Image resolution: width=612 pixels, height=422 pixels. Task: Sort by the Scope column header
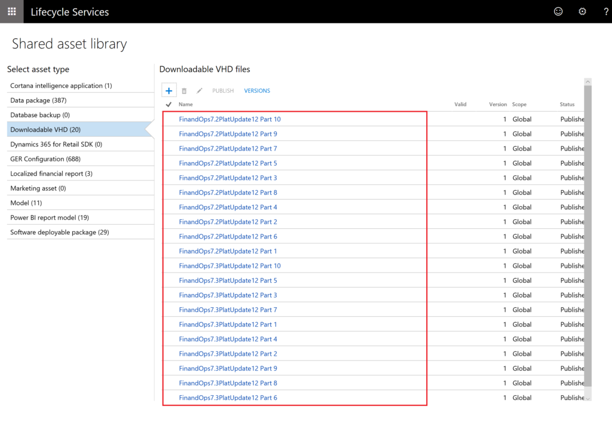tap(519, 105)
